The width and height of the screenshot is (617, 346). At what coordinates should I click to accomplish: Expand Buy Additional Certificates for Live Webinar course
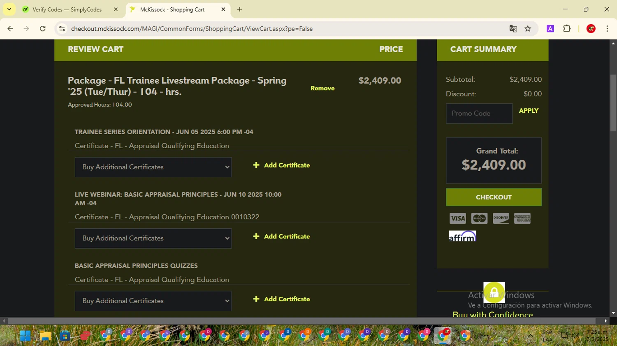(x=153, y=238)
